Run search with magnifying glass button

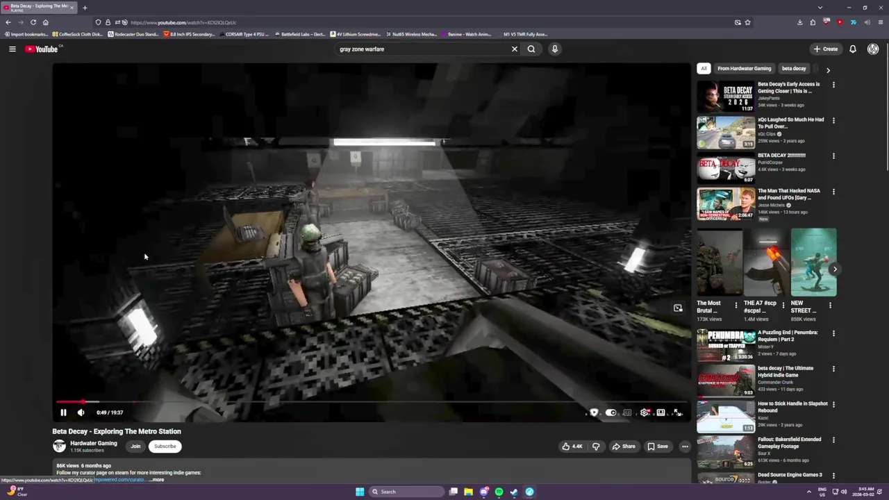[x=531, y=49]
